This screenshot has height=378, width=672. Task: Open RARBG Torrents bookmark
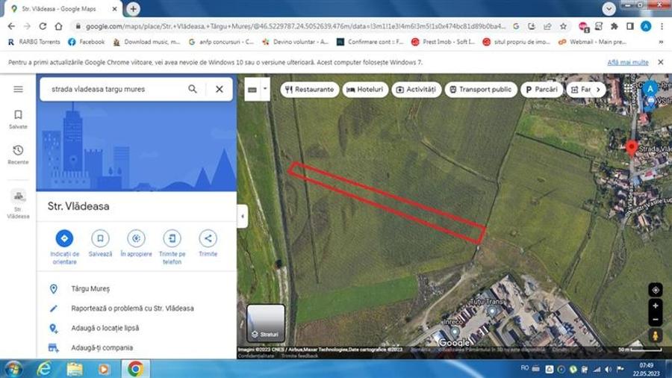pos(34,42)
